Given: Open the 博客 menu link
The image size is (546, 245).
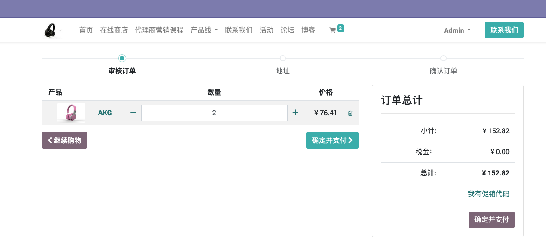Looking at the screenshot, I should point(308,30).
